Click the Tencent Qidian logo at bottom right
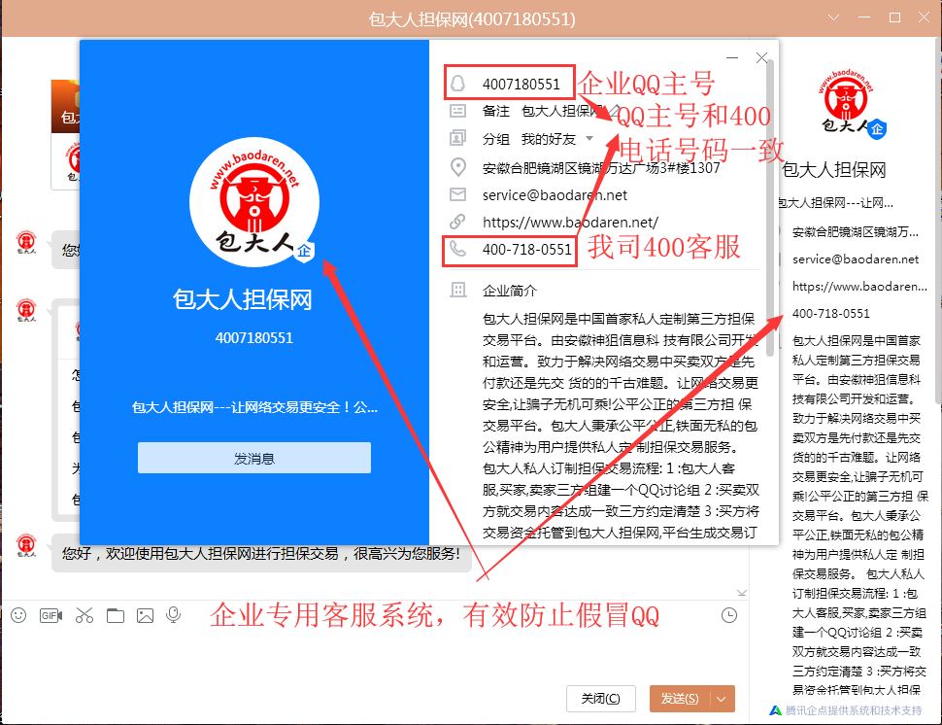Viewport: 942px width, 725px height. tap(775, 711)
